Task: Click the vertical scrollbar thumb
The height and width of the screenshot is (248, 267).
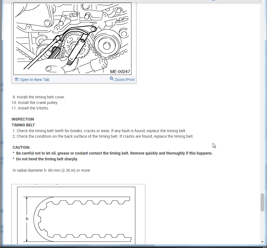Action: [262, 202]
